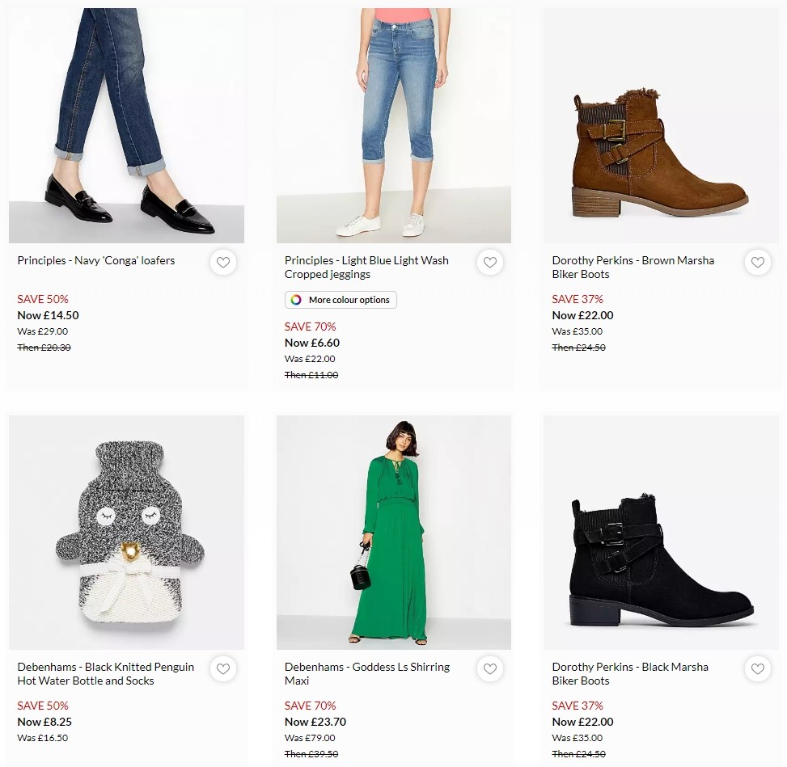Open Principles Navy 'Conga' loafers page
787x767 pixels.
(x=95, y=260)
